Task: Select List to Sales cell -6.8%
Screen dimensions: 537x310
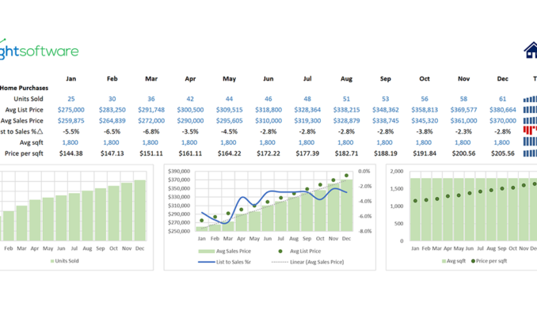Action: pos(151,131)
